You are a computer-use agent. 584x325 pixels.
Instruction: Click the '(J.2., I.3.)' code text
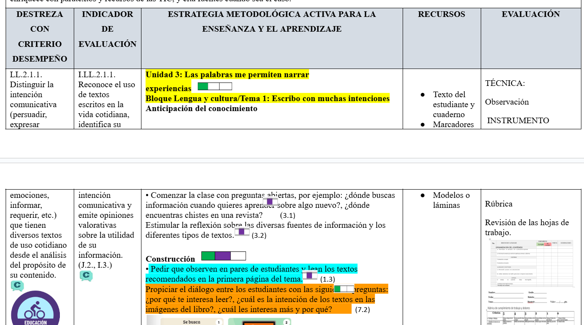(x=95, y=265)
